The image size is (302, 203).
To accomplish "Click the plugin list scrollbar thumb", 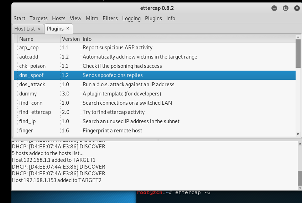I will click(x=298, y=54).
